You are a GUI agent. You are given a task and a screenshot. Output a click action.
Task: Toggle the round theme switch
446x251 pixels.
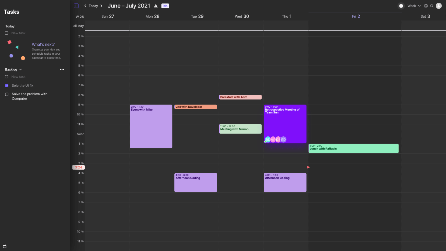point(401,6)
